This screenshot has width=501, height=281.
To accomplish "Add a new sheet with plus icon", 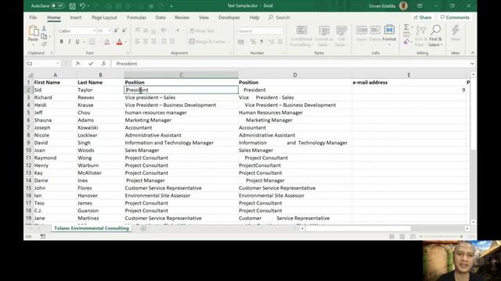I will tap(143, 229).
